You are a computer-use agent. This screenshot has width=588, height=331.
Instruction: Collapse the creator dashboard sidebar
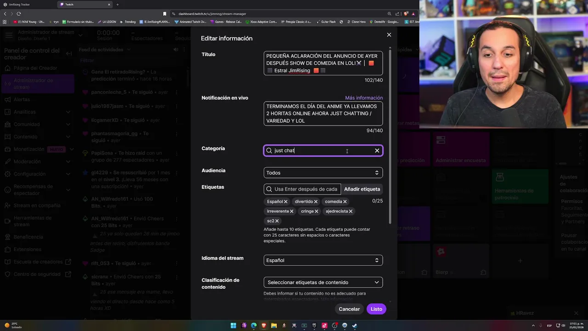pyautogui.click(x=69, y=54)
